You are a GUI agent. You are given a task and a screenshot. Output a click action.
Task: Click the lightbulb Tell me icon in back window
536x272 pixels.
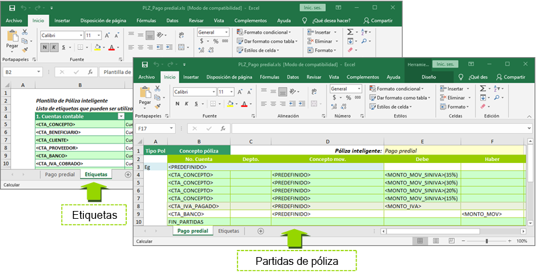305,21
